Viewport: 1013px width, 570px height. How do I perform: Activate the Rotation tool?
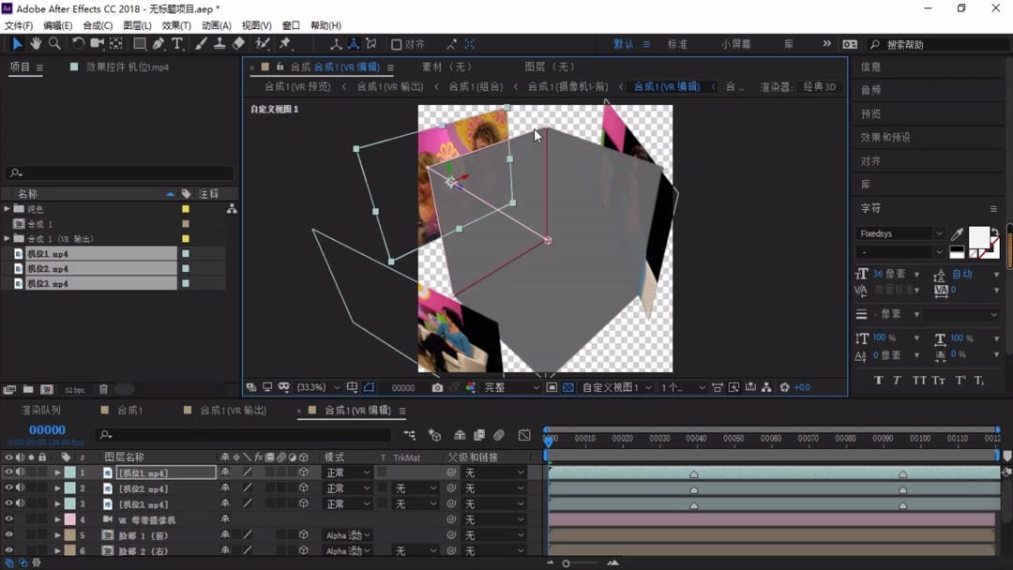click(x=78, y=44)
